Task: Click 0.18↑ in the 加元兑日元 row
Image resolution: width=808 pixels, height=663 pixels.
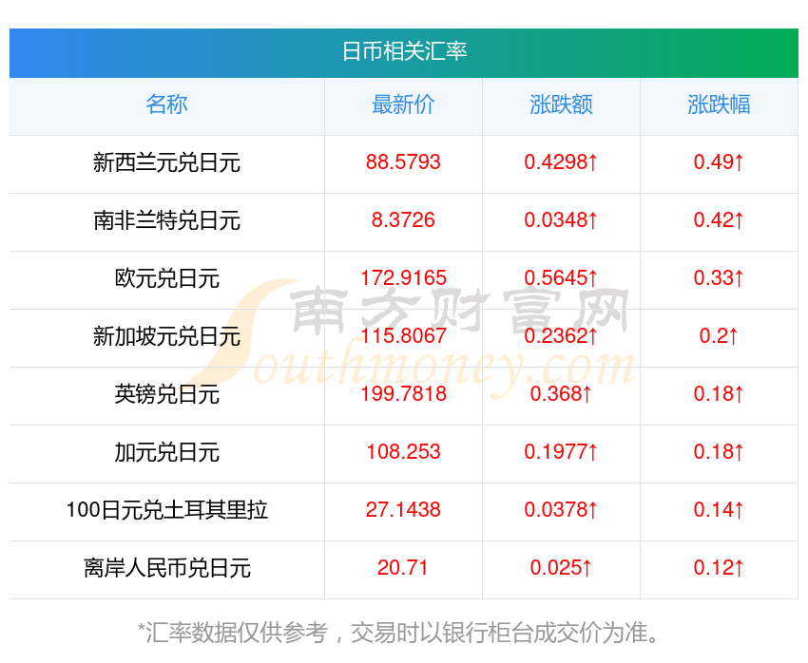Action: click(719, 452)
